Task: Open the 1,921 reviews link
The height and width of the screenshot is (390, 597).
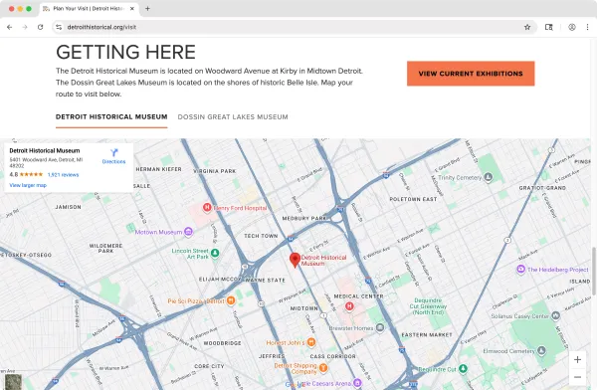Action: coord(64,175)
